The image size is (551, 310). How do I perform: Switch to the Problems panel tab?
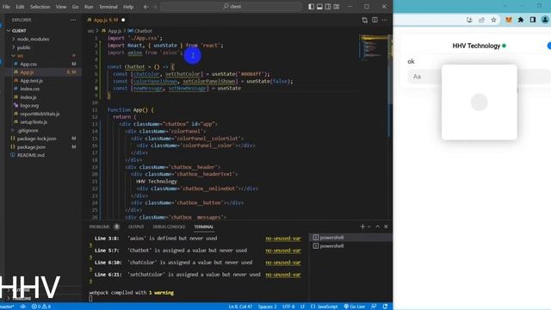coord(100,226)
